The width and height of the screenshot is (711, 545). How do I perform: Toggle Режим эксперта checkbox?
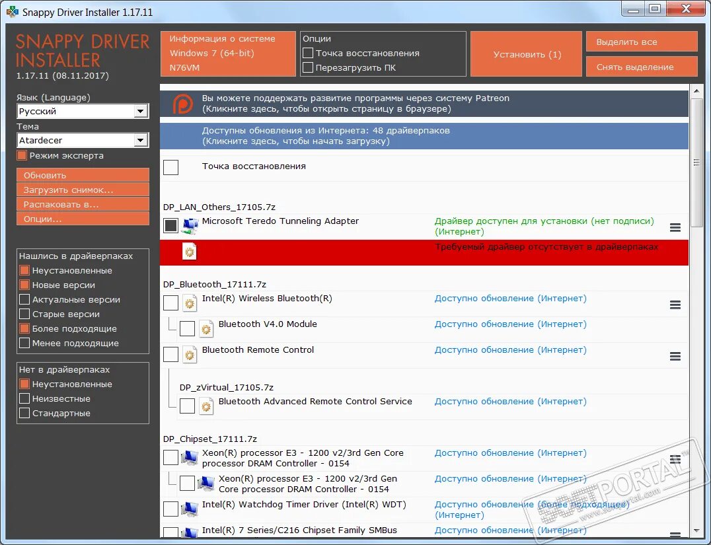[x=22, y=155]
